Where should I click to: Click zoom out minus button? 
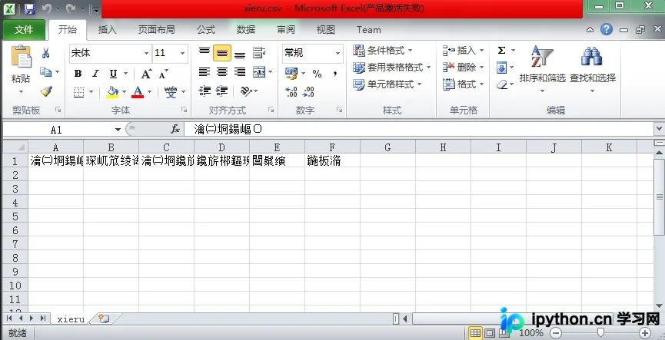tap(556, 333)
